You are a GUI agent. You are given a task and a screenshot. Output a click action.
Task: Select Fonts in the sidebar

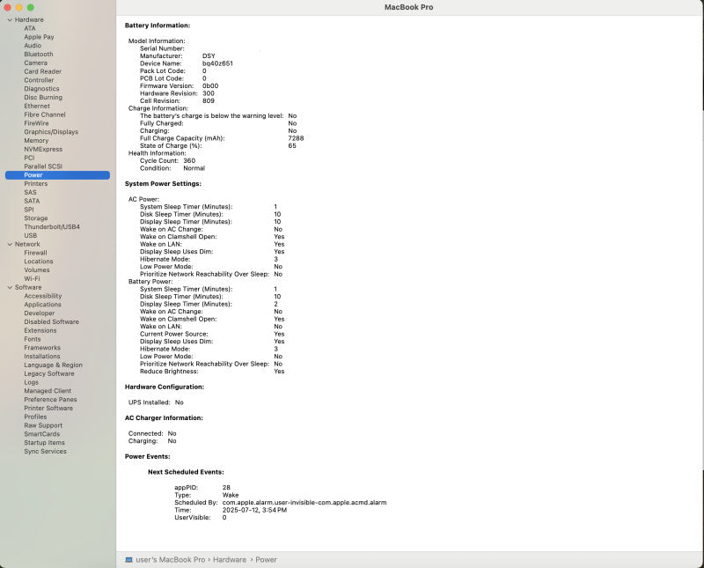33,339
